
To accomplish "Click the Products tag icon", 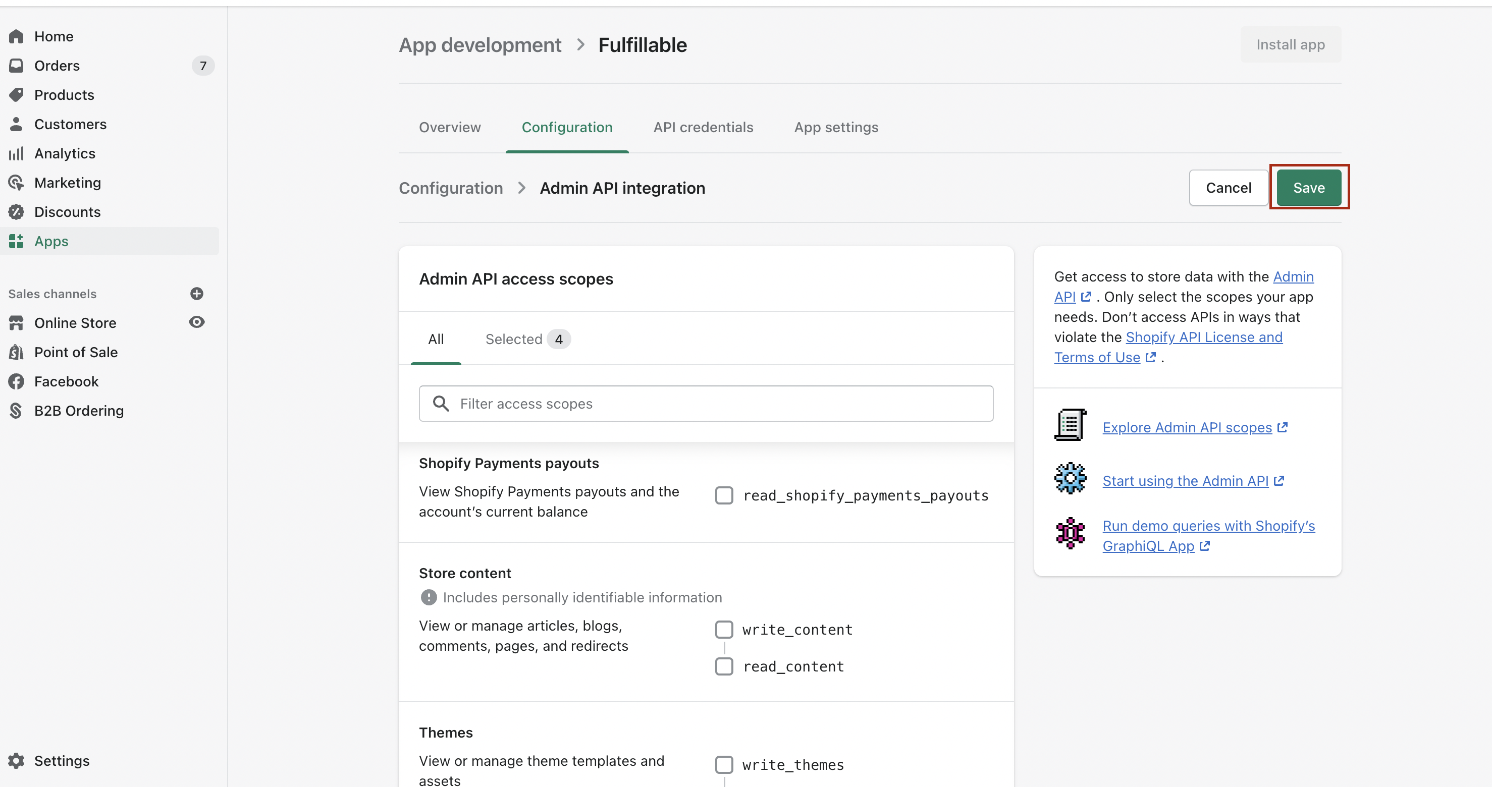I will [16, 95].
